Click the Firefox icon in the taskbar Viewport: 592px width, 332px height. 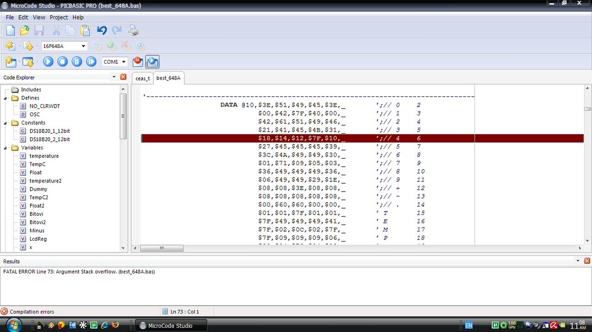click(115, 326)
